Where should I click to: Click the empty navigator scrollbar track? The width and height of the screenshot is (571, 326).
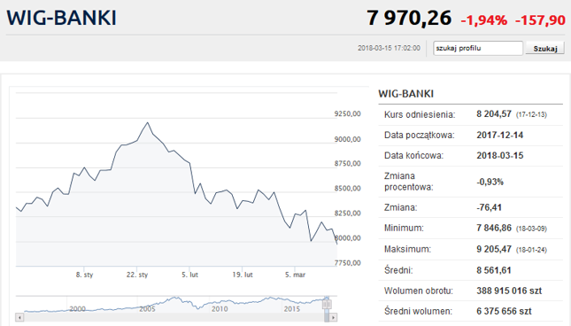click(174, 317)
